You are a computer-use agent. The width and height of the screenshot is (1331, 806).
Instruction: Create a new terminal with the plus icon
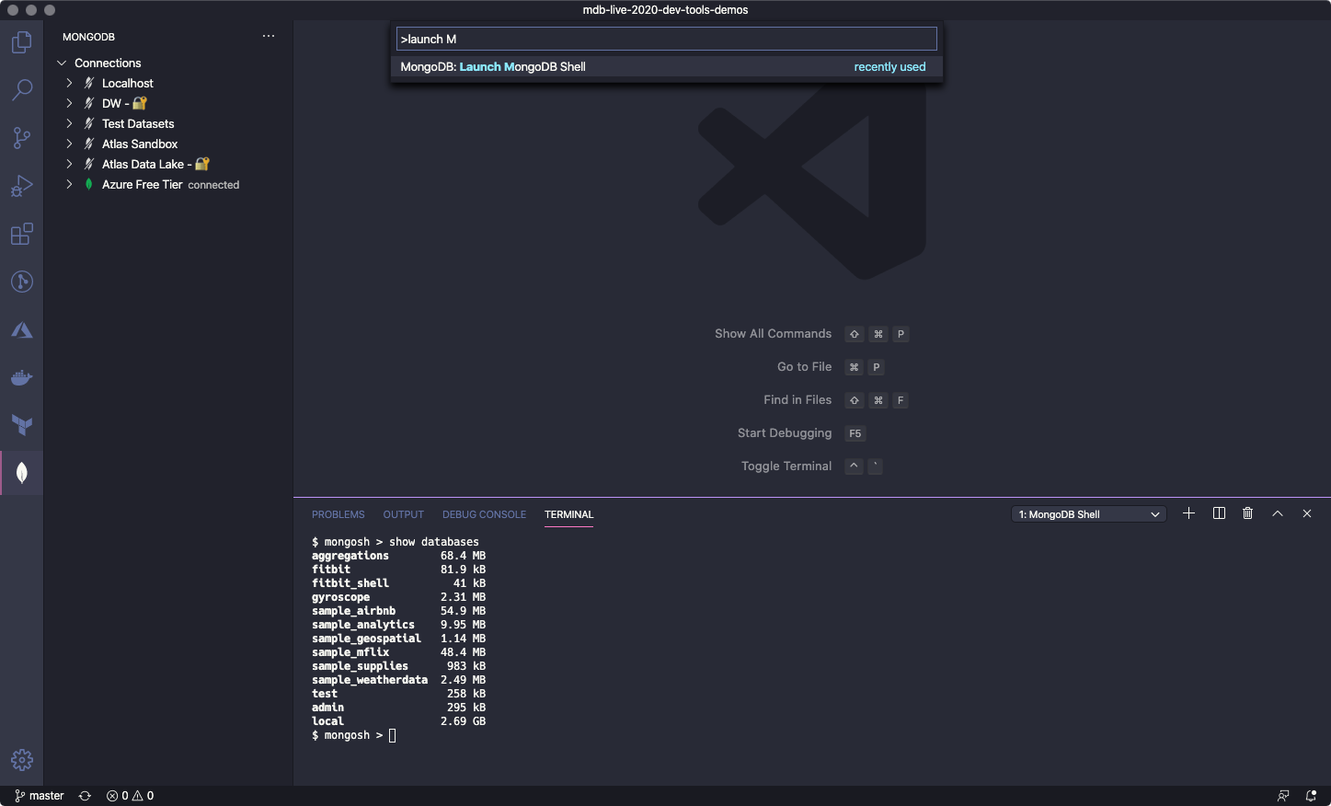click(1188, 513)
